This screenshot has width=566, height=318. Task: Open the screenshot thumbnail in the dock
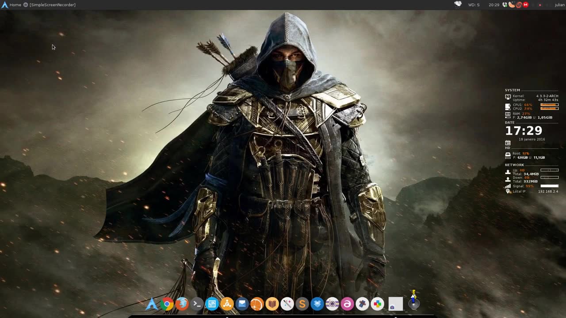coord(396,304)
